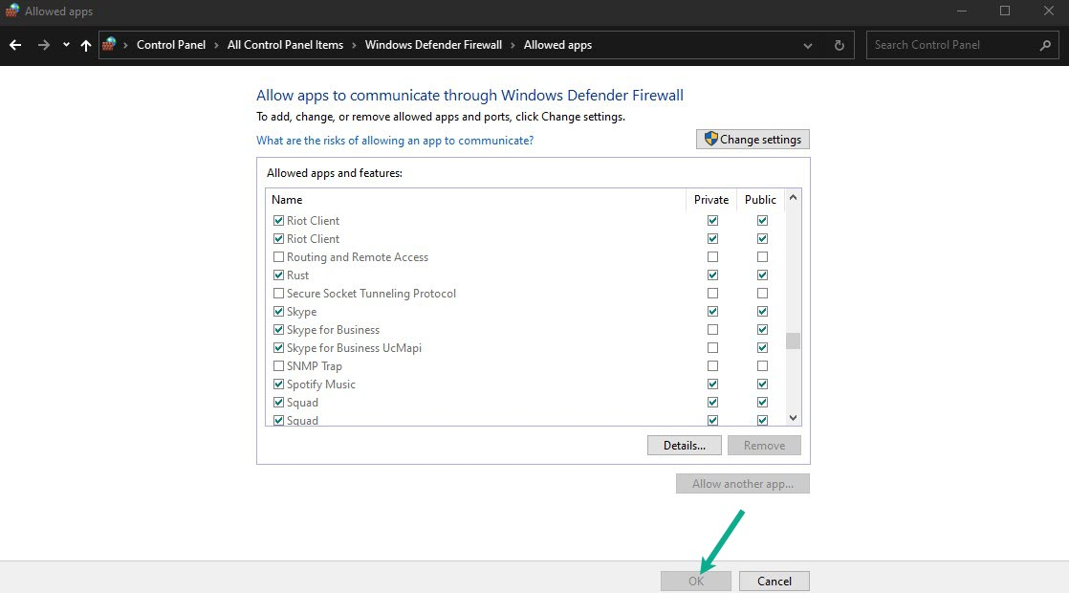This screenshot has width=1069, height=593.
Task: Toggle Public access for Skype
Action: (762, 312)
